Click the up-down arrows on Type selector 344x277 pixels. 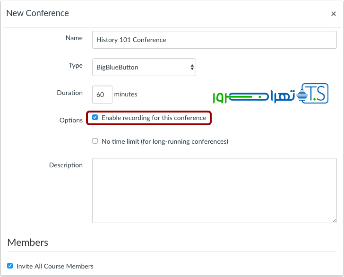tap(192, 68)
